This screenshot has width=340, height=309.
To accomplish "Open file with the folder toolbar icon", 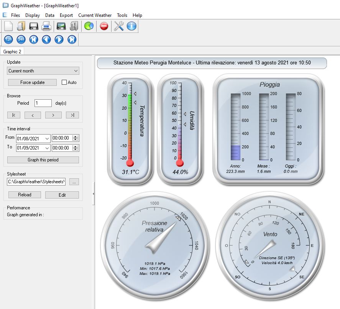I will pyautogui.click(x=21, y=26).
